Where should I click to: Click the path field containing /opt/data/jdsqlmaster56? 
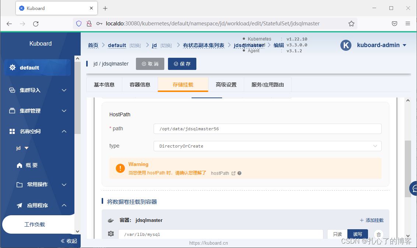click(x=267, y=129)
